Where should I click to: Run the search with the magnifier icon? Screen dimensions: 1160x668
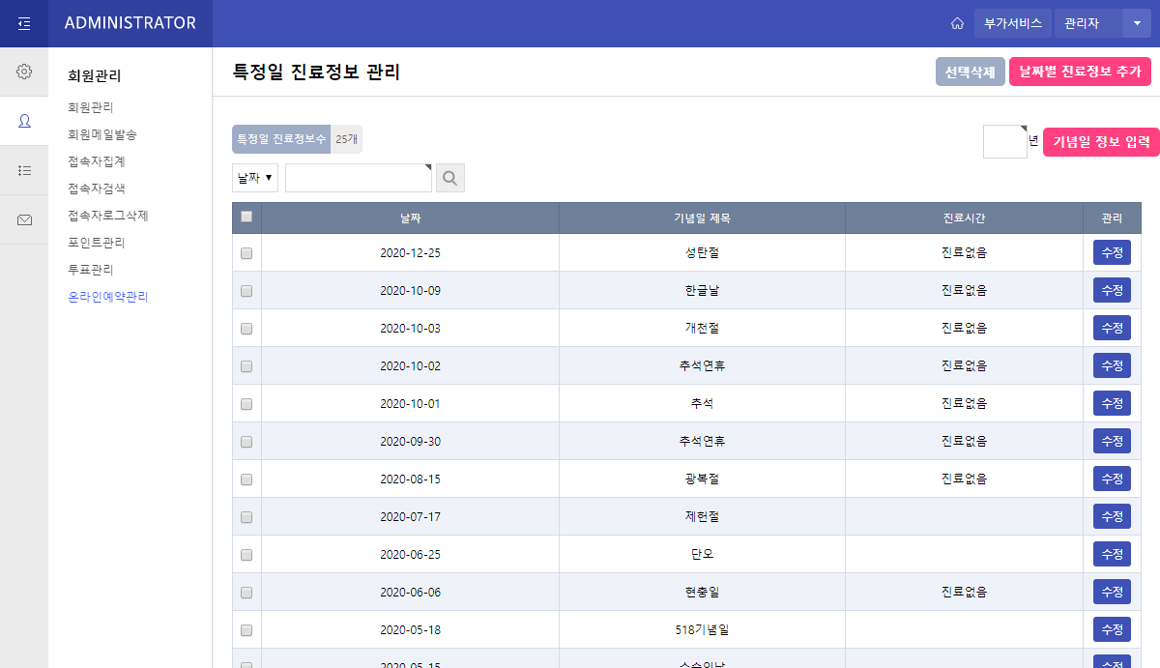pyautogui.click(x=449, y=177)
